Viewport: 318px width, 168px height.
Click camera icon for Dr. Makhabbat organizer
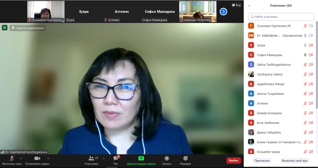pyautogui.click(x=311, y=36)
